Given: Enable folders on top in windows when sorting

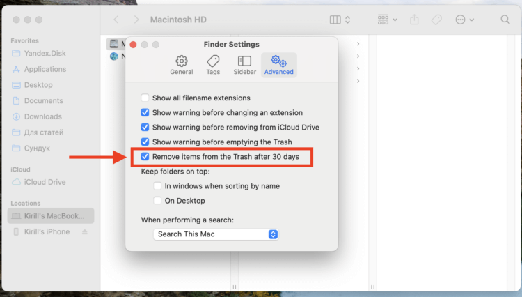Looking at the screenshot, I should (157, 186).
